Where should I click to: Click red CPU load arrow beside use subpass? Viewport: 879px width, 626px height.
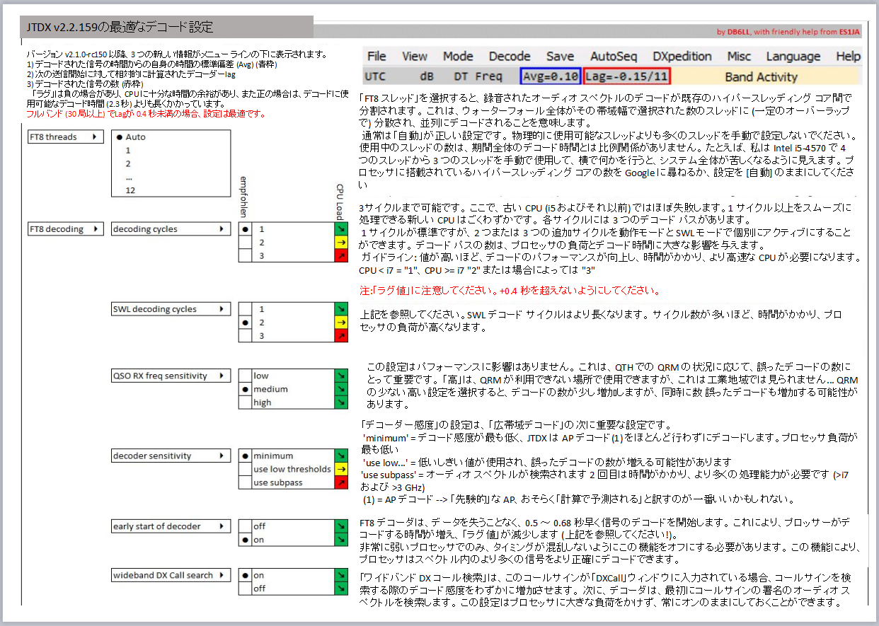click(x=341, y=482)
